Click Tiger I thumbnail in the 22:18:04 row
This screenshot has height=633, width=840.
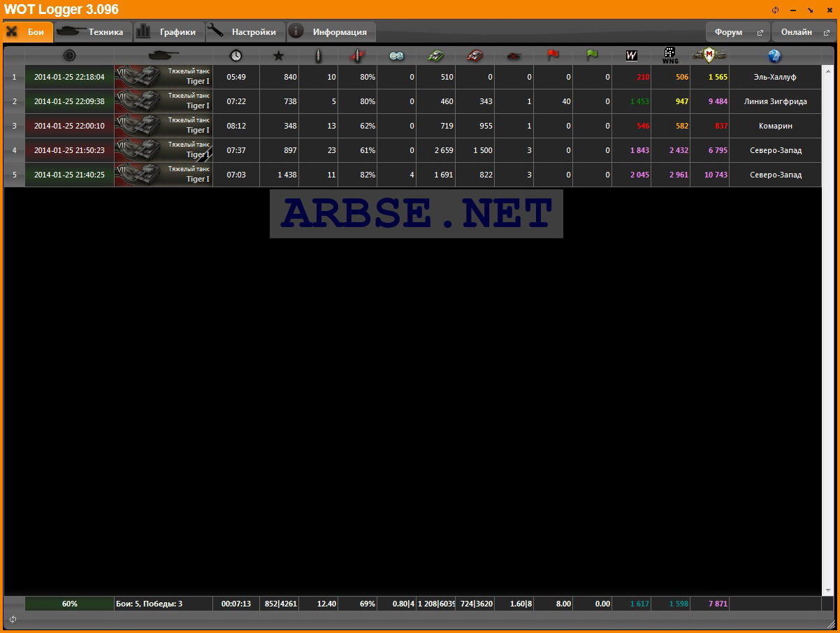(164, 77)
